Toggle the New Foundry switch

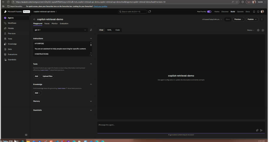point(209,12)
